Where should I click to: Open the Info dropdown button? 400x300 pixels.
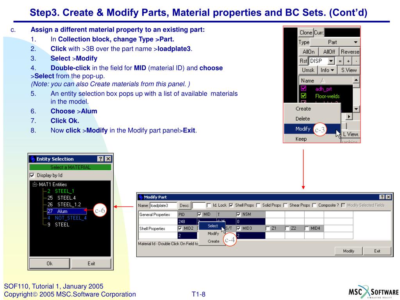tap(327, 70)
